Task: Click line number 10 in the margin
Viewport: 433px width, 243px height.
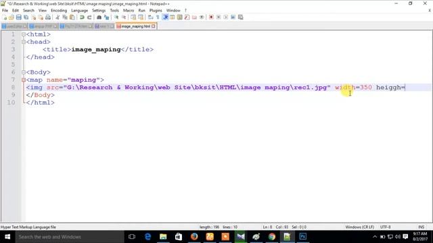Action: point(11,103)
